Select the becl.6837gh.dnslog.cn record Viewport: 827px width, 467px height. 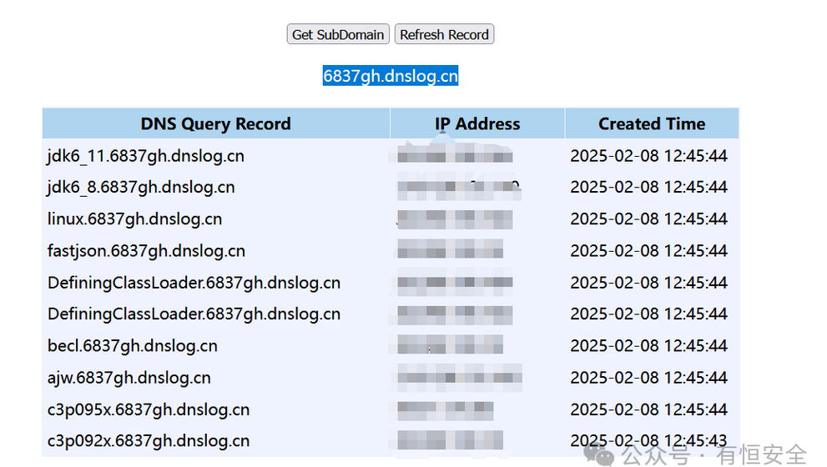133,346
